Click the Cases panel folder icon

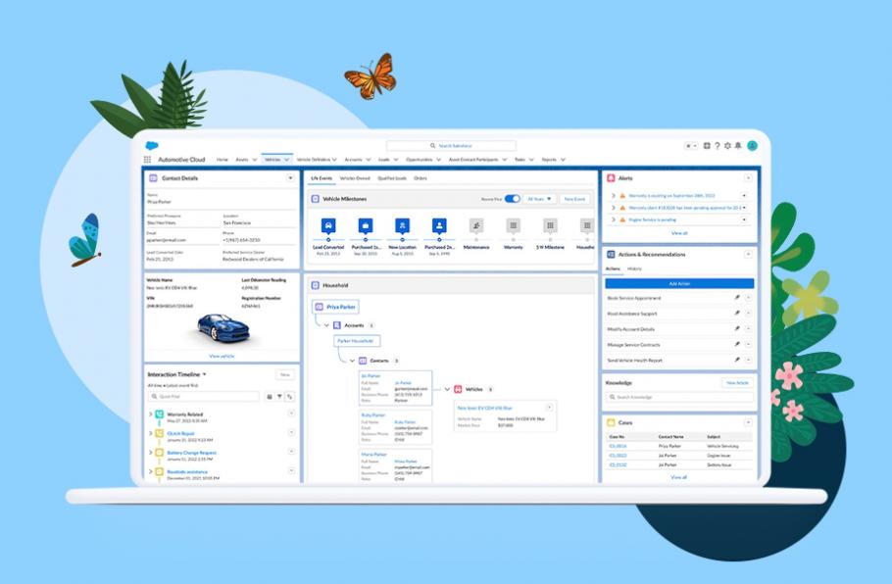[611, 422]
